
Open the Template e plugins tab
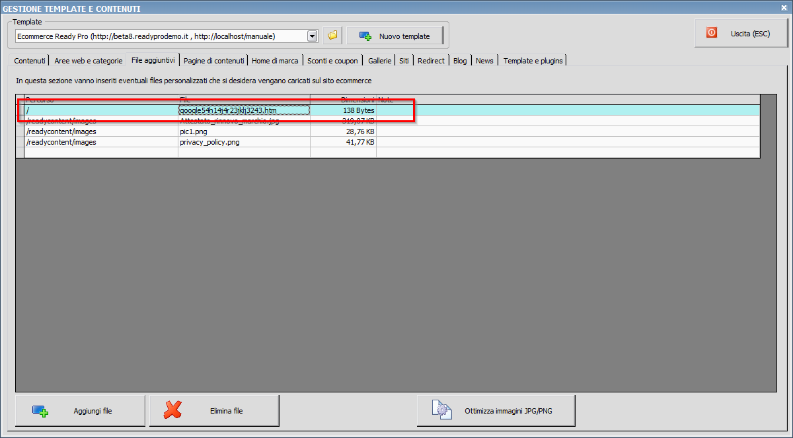[x=533, y=60]
